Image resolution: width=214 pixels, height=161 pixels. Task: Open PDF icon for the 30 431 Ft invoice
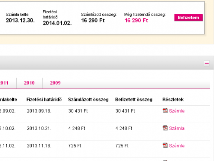point(165,110)
